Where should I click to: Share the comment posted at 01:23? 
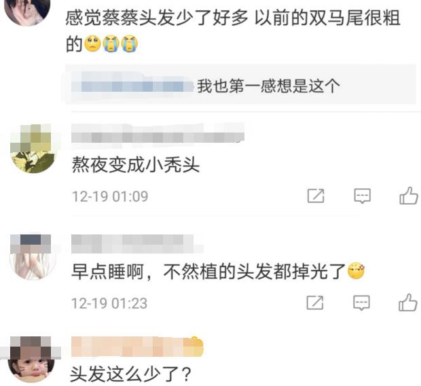pyautogui.click(x=315, y=302)
